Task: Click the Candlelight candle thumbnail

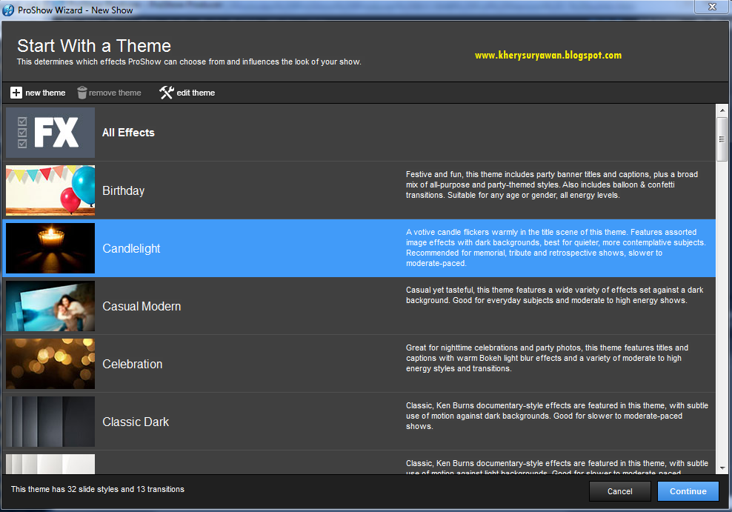Action: tap(50, 248)
